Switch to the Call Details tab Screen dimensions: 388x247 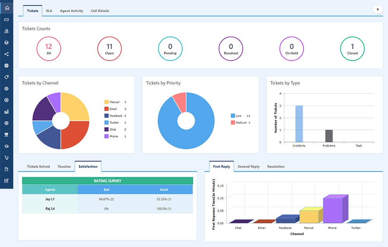pos(100,11)
